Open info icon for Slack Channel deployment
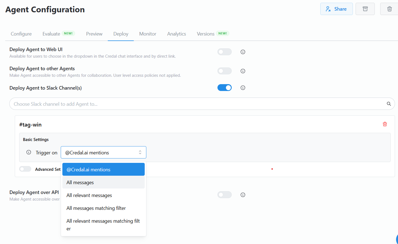 243,88
